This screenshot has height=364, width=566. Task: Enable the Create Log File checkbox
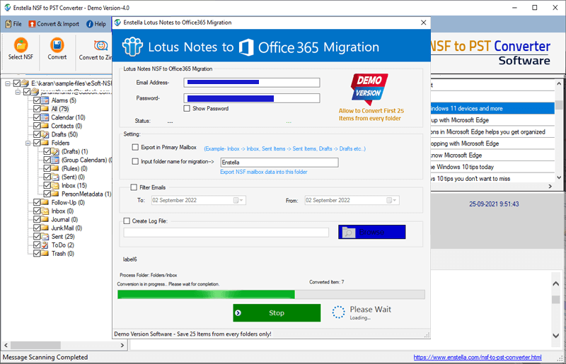pos(127,221)
